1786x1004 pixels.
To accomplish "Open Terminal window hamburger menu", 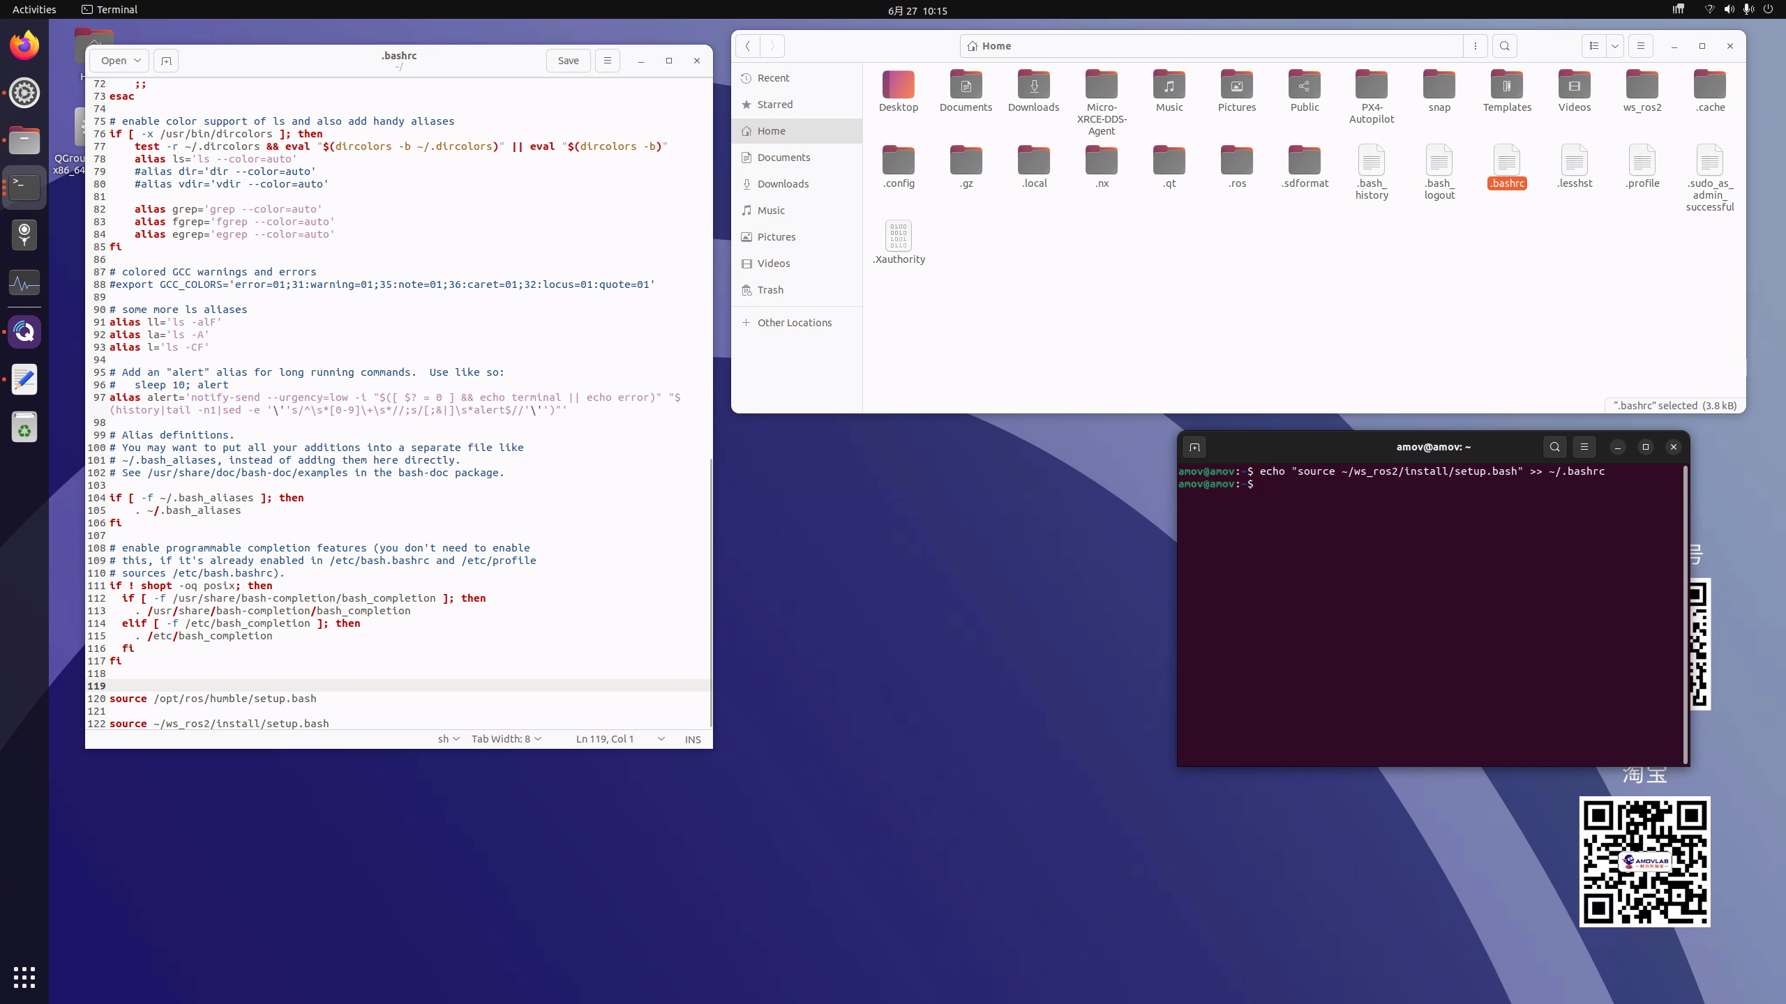I will click(1584, 448).
